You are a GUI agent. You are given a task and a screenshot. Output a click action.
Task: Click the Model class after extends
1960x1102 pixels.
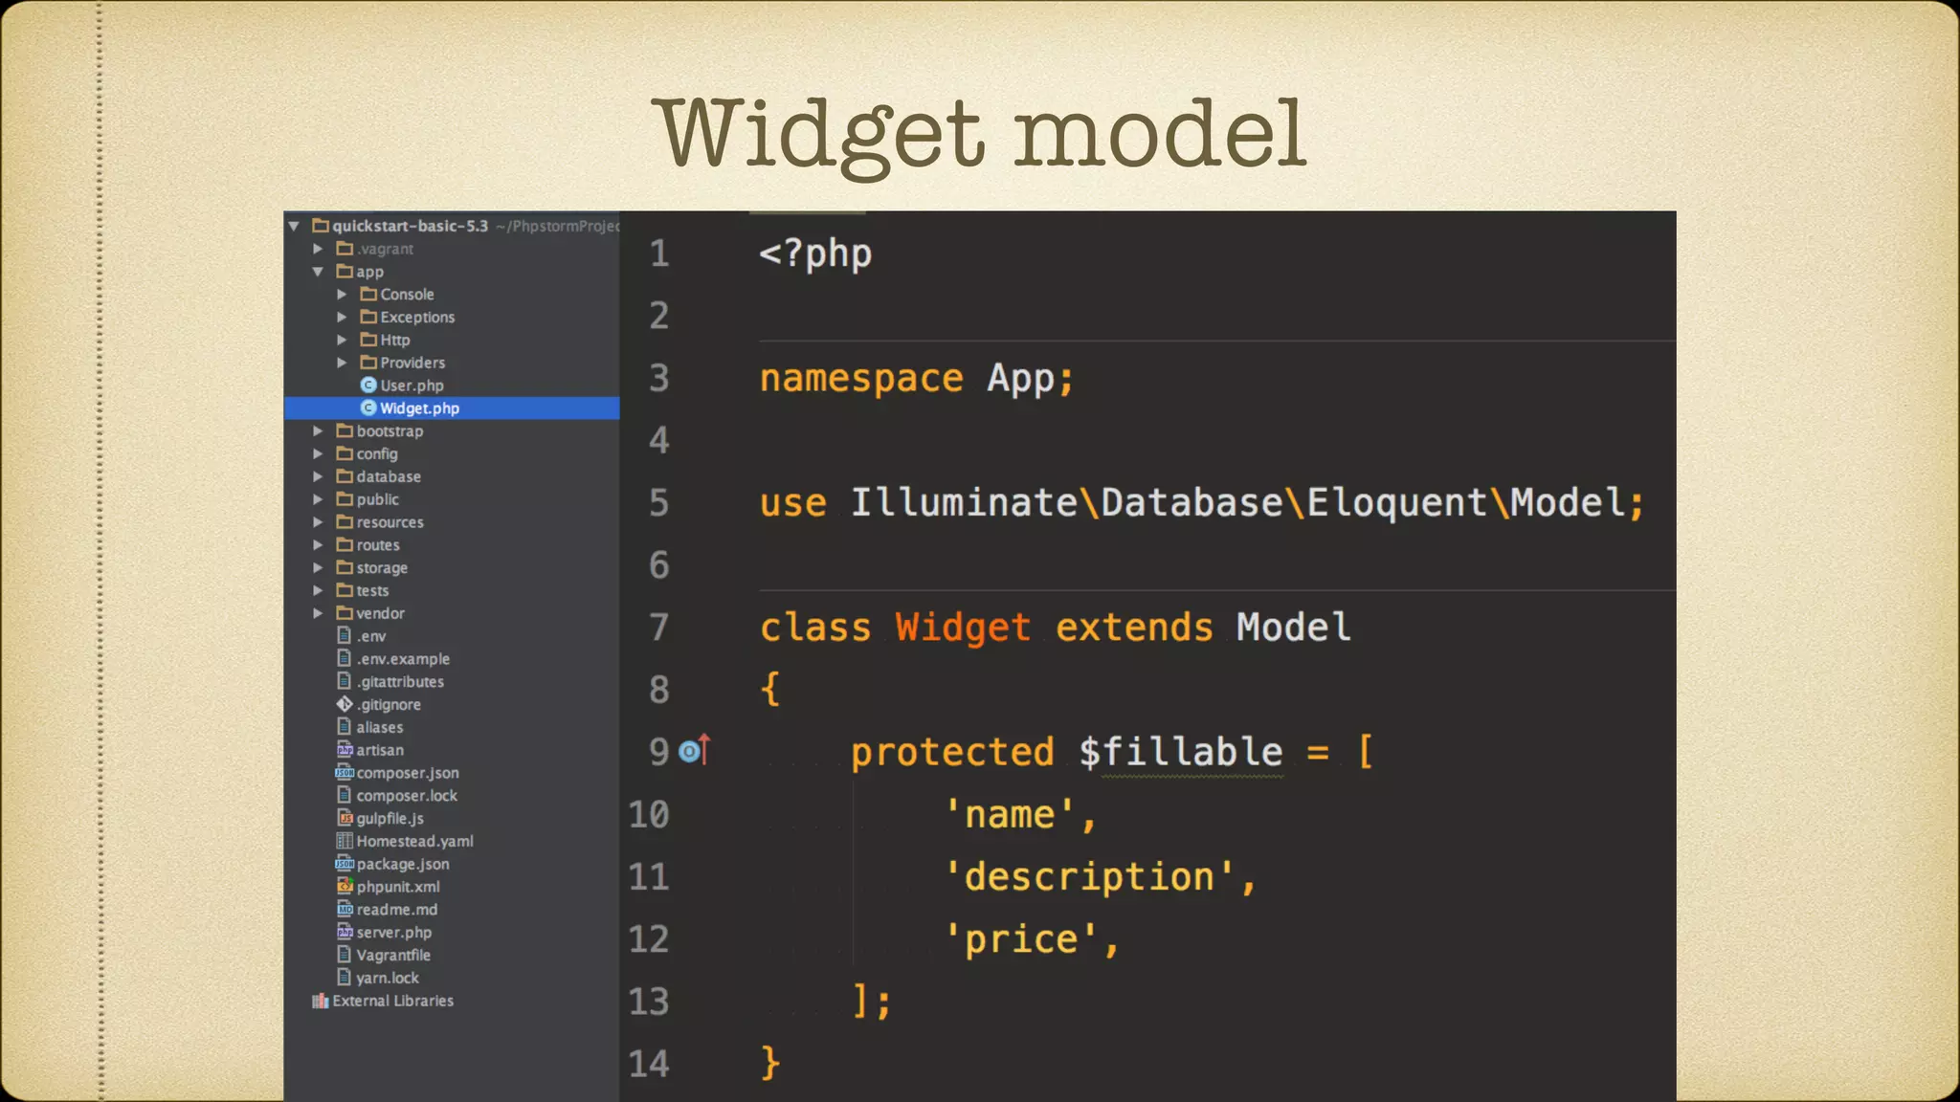point(1294,628)
